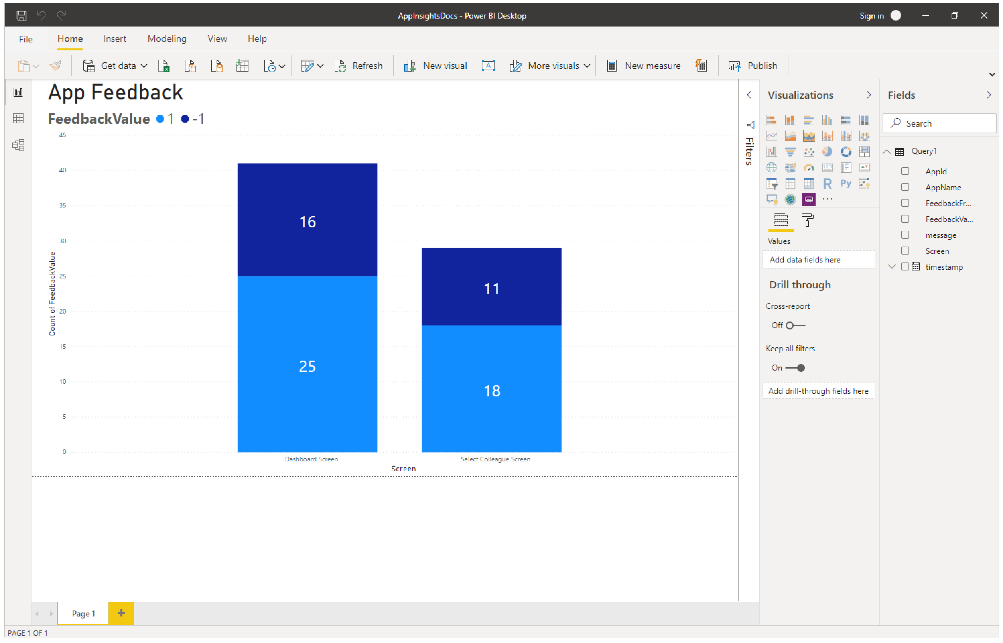Select the Insert ribbon tab
Screen dimensions: 1003x643
(113, 38)
